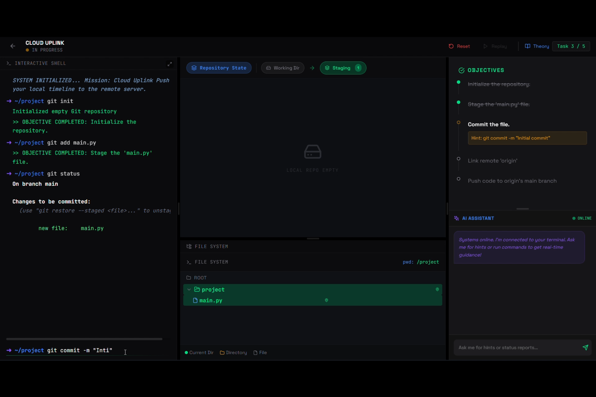Click the Replay play icon
Viewport: 596px width, 397px height.
[486, 46]
